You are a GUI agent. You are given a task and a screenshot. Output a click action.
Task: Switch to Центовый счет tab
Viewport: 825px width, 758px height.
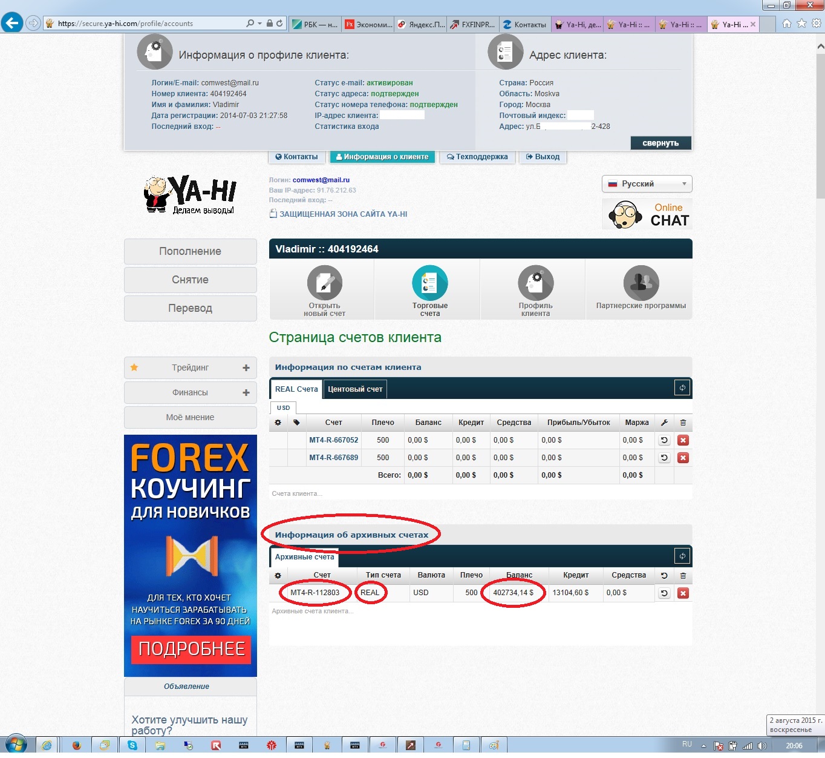355,389
